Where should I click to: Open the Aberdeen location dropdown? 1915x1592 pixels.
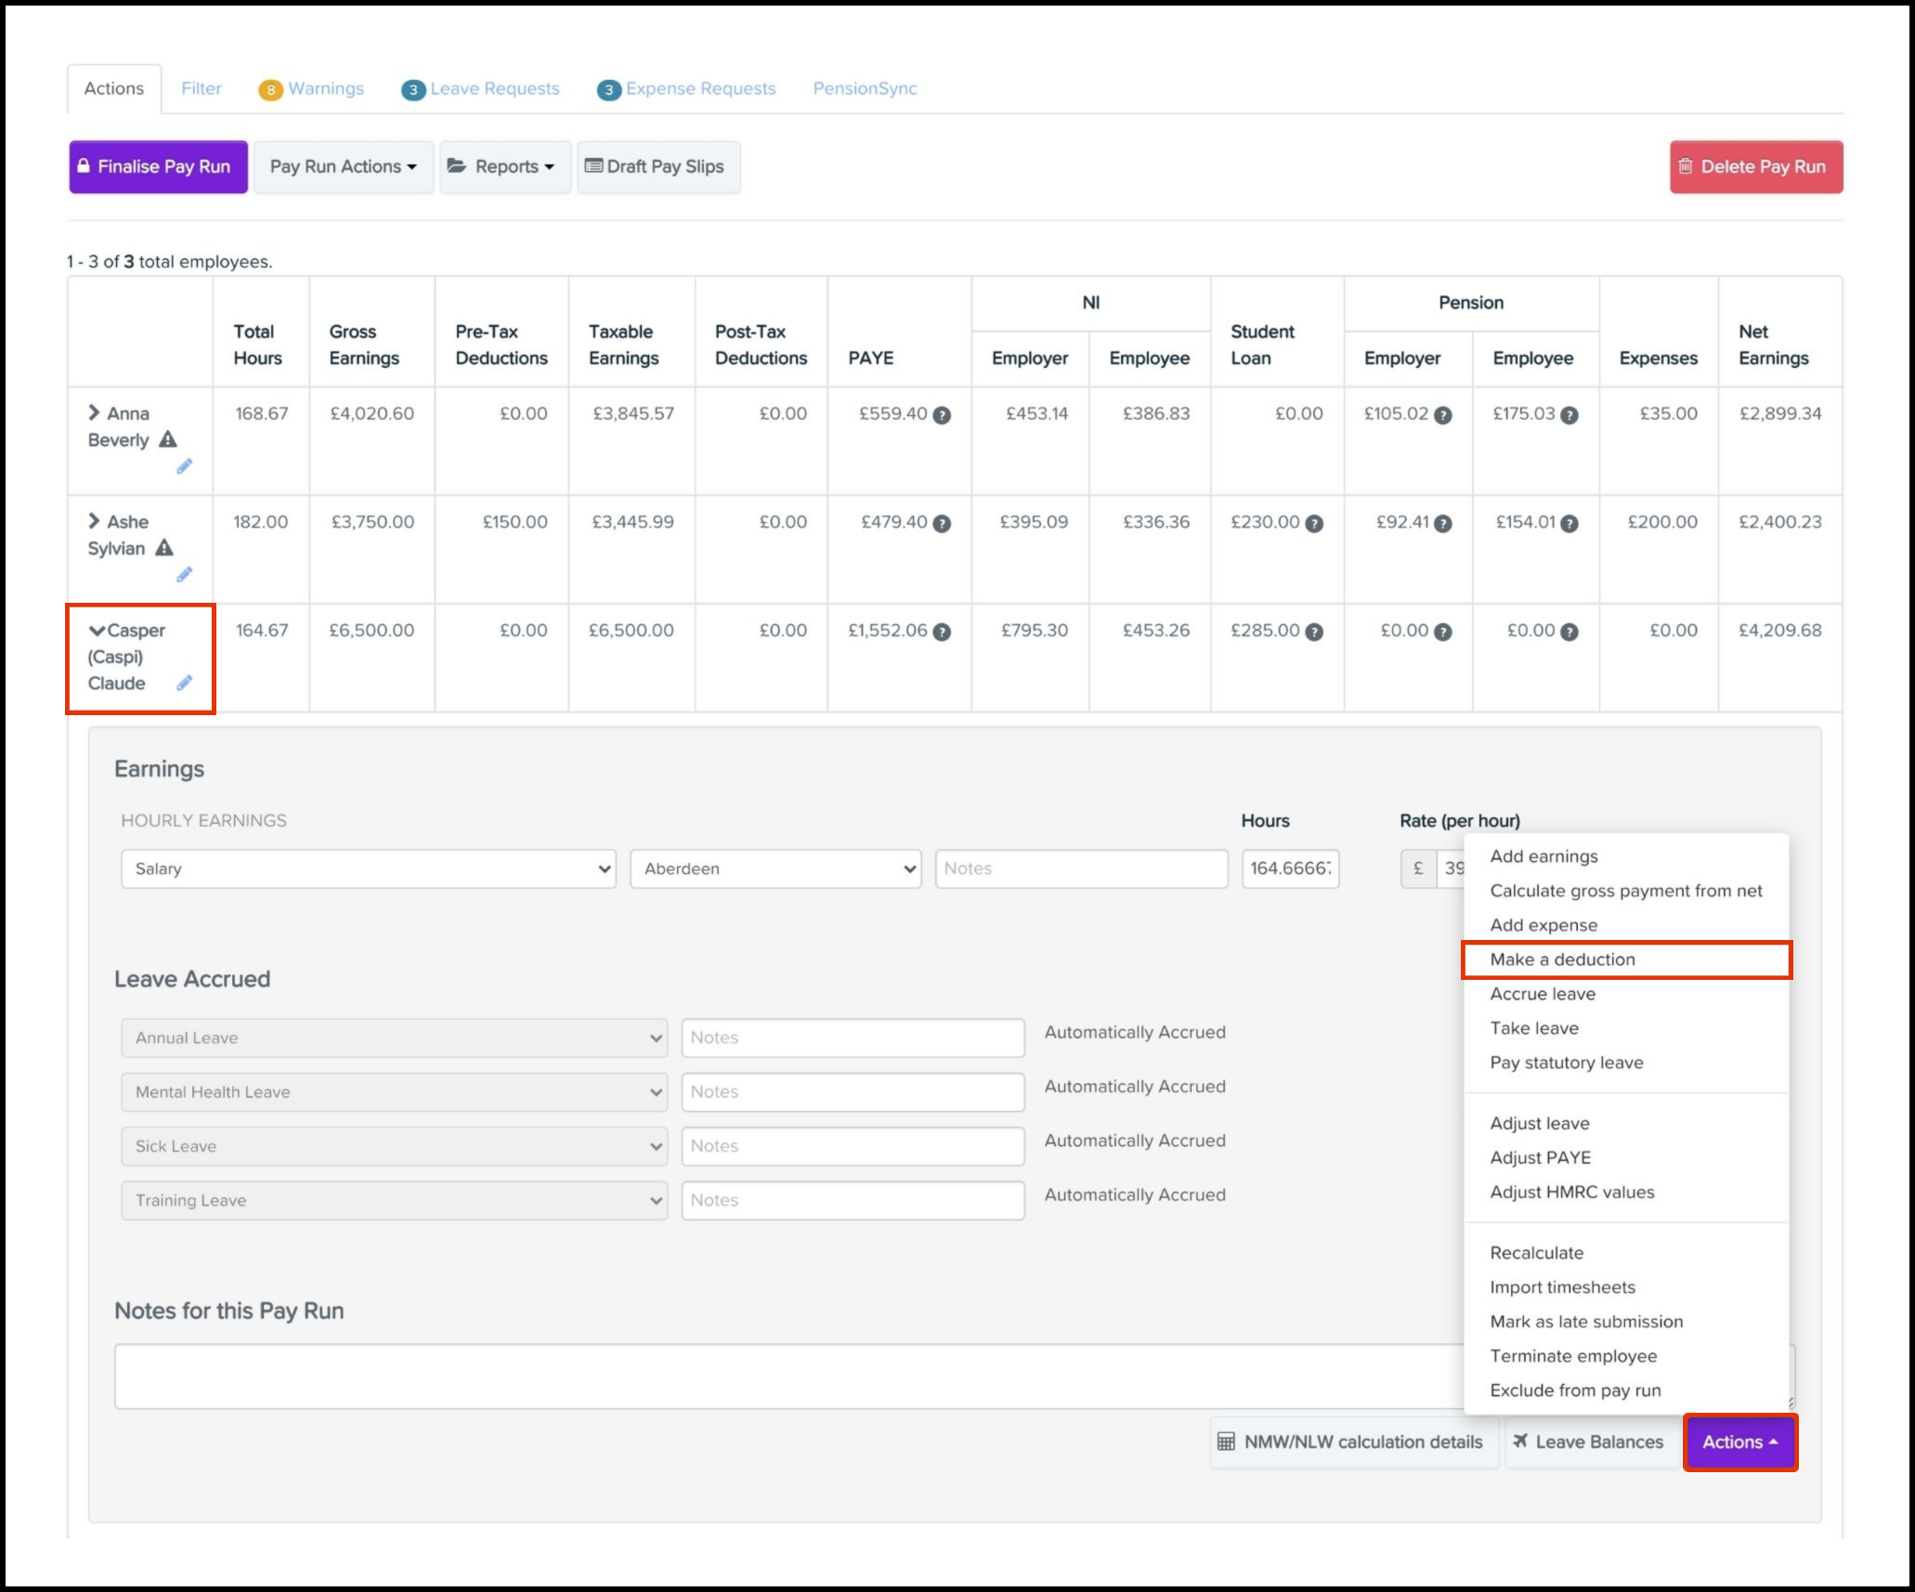coord(775,868)
